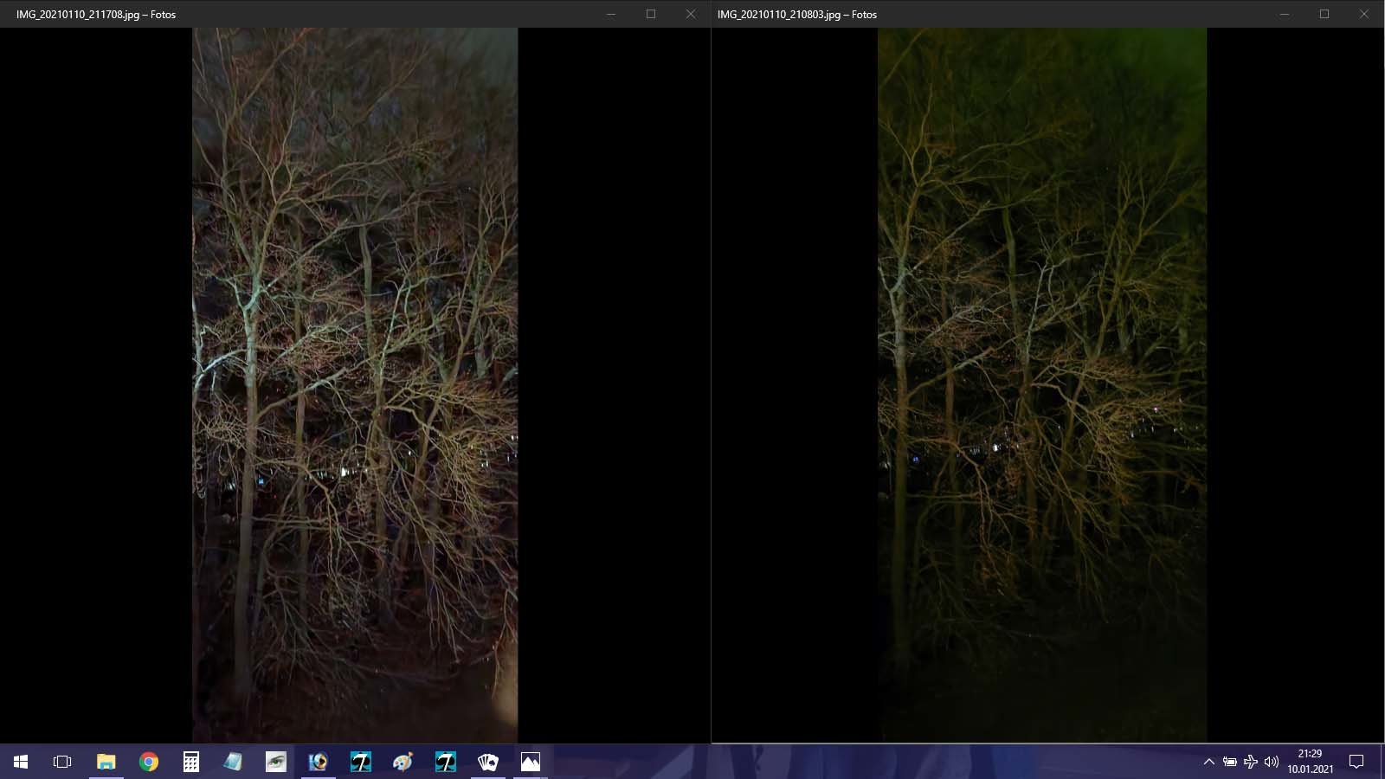The height and width of the screenshot is (779, 1385).
Task: Minimize the IMG_20210110_211708.jpg Fotos window
Action: 611,14
